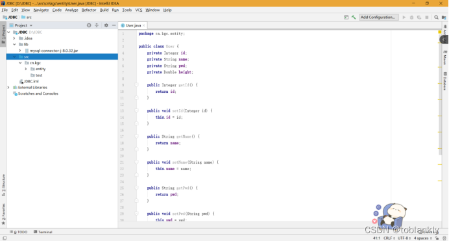Open the 4 spaces indent selector
This screenshot has width=449, height=241.
422,238
